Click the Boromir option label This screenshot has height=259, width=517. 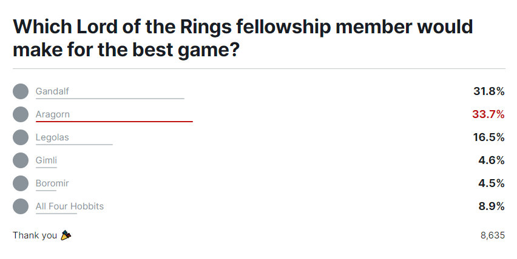(52, 183)
